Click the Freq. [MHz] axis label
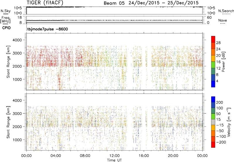The width and height of the screenshot is (234, 162). pyautogui.click(x=5, y=20)
